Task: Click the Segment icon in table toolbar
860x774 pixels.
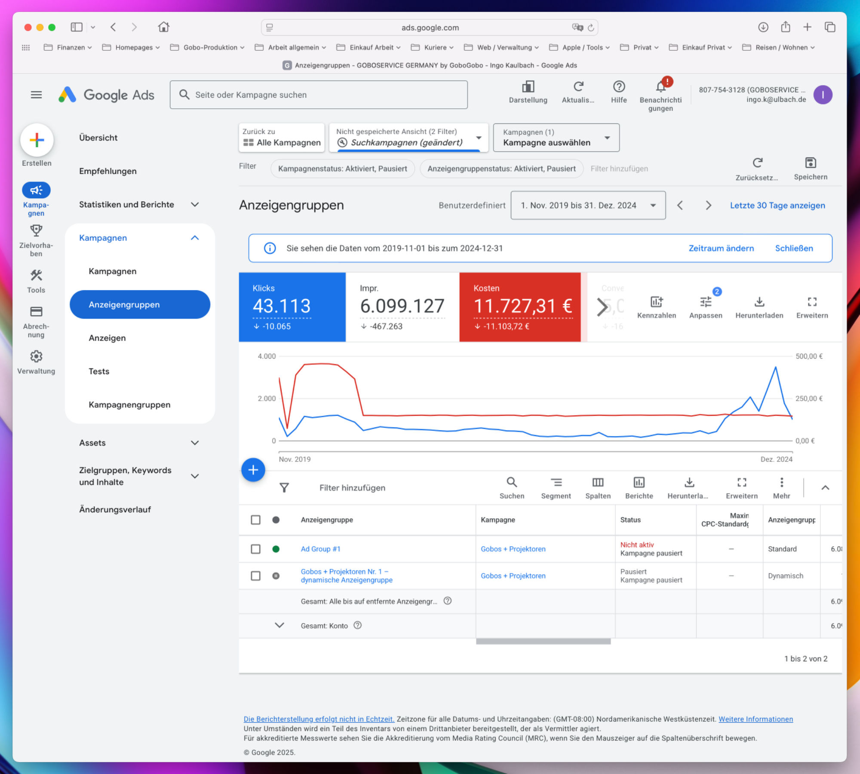Action: pyautogui.click(x=556, y=482)
